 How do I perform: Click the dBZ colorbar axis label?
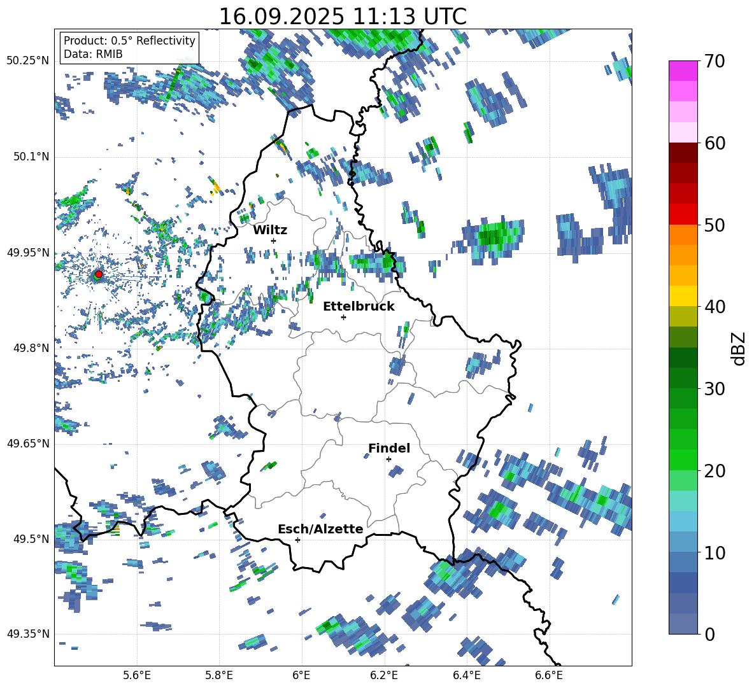click(x=738, y=348)
